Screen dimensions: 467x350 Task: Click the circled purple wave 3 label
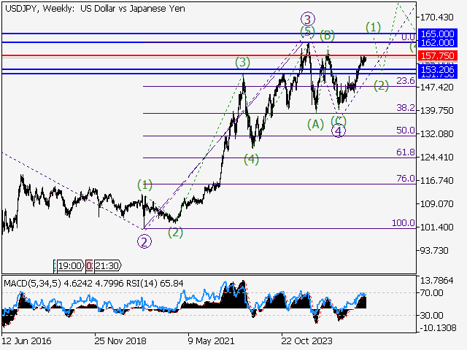point(308,19)
